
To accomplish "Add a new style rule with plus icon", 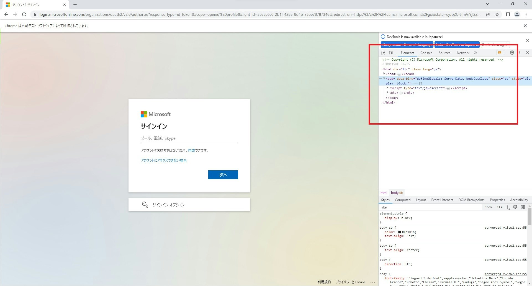I will coord(507,207).
